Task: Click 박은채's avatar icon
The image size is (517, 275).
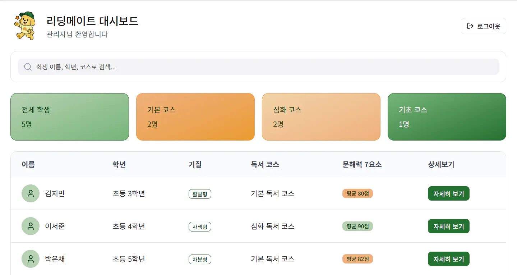Action: [x=31, y=258]
